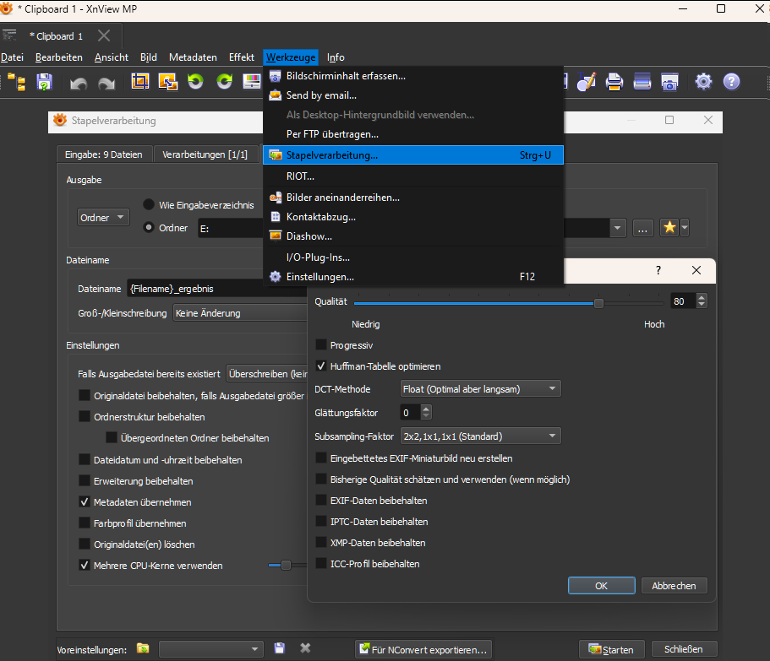Open the file browser toolbar icon
770x661 pixels.
click(17, 82)
